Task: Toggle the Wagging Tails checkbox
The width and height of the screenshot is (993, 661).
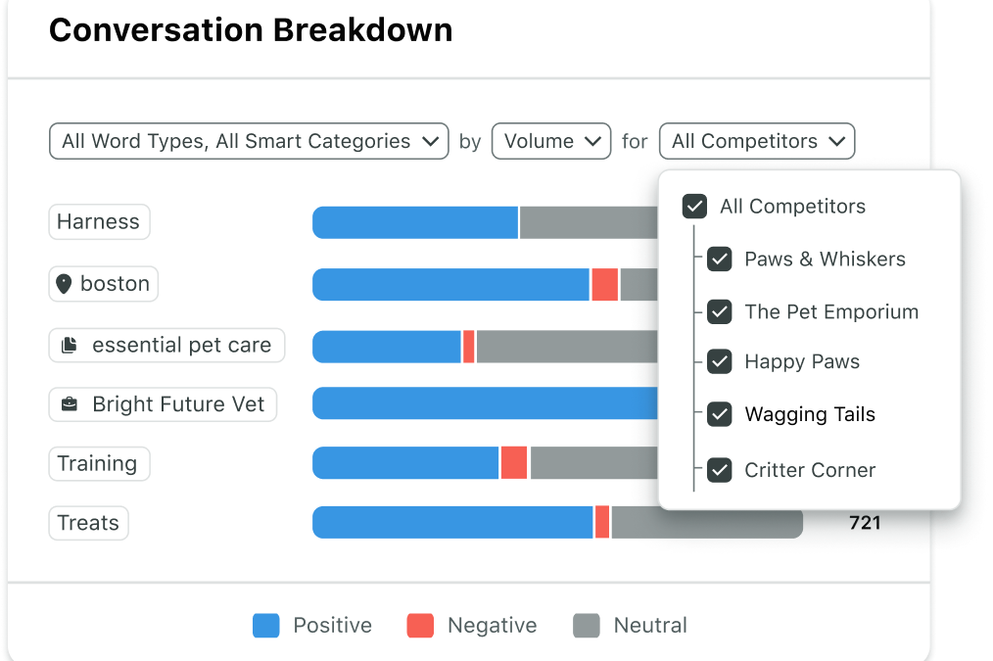Action: pos(720,414)
